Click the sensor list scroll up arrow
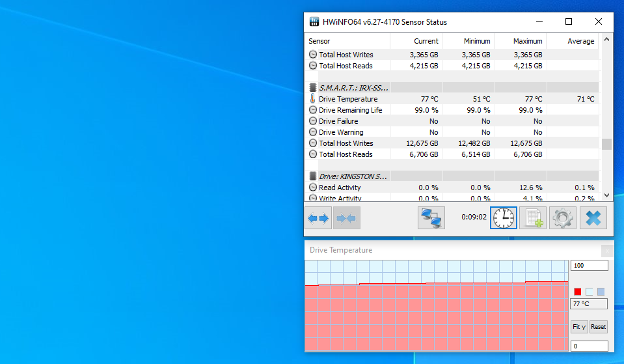Viewport: 624px width, 364px height. [x=606, y=40]
